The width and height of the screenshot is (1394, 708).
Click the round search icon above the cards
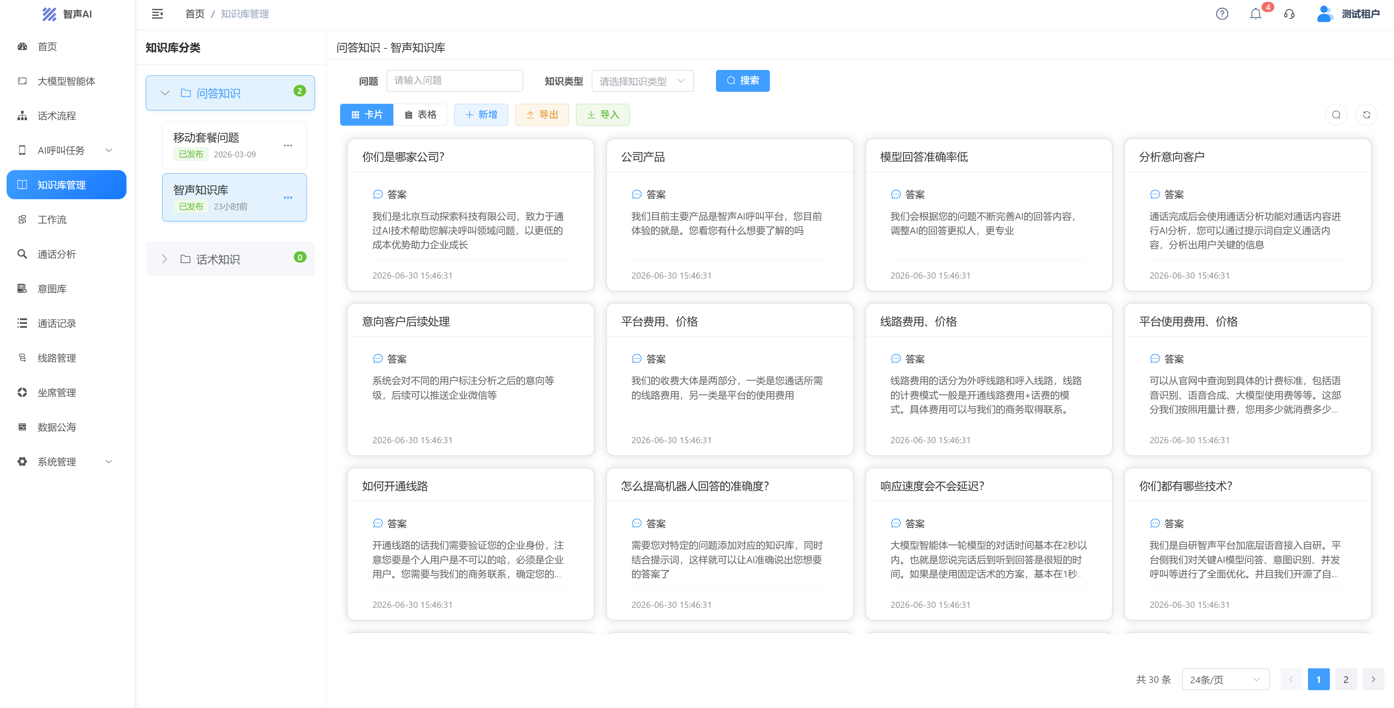click(1336, 115)
